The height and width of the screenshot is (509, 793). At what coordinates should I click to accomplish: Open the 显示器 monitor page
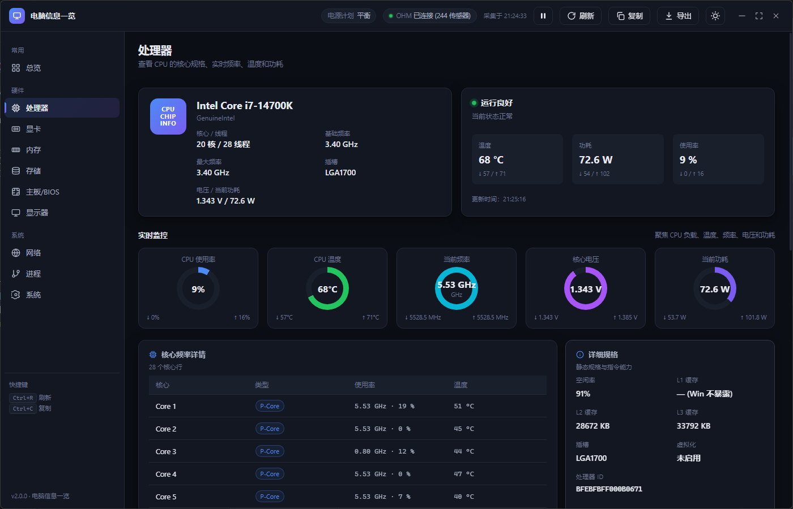tap(62, 213)
